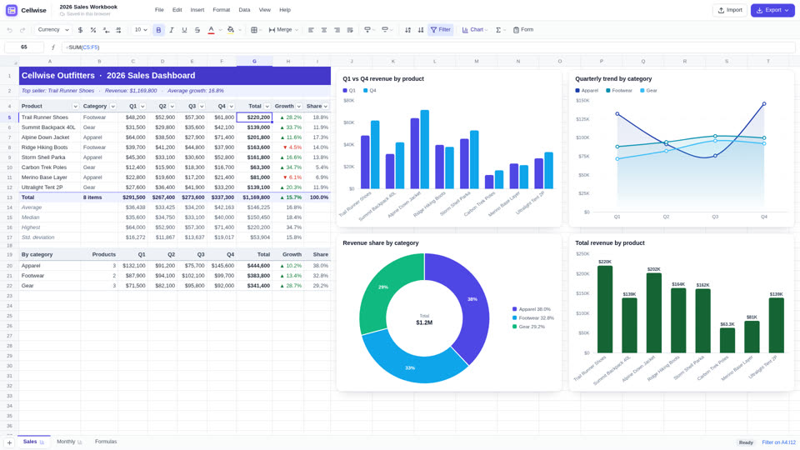Image resolution: width=800 pixels, height=450 pixels.
Task: Open the Format menu
Action: click(x=222, y=10)
